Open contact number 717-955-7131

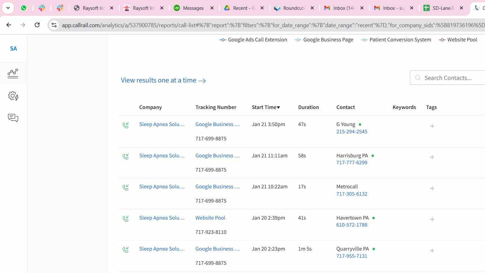tap(352, 256)
